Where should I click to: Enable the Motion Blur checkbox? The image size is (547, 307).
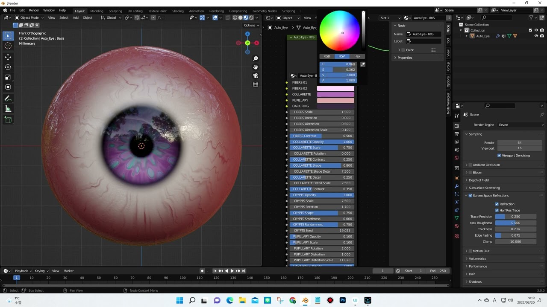pos(471,251)
